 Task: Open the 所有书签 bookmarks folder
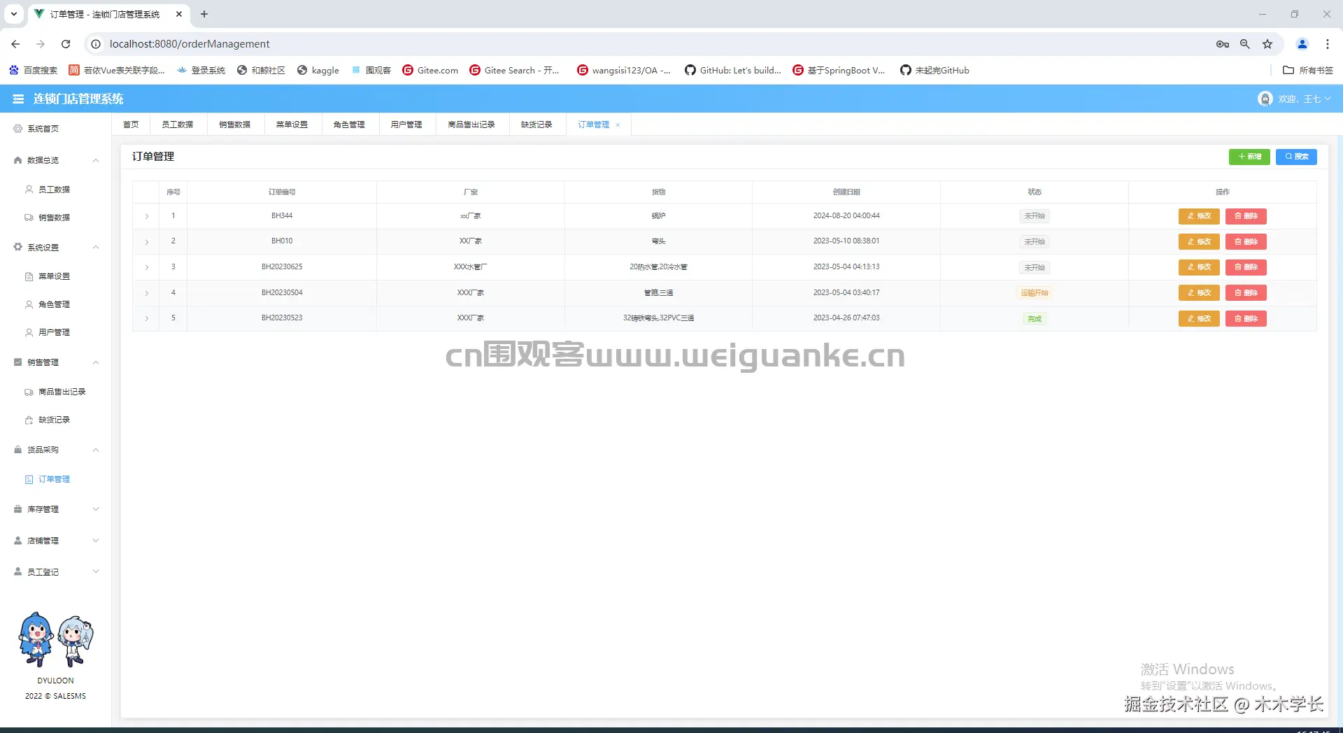(x=1308, y=70)
